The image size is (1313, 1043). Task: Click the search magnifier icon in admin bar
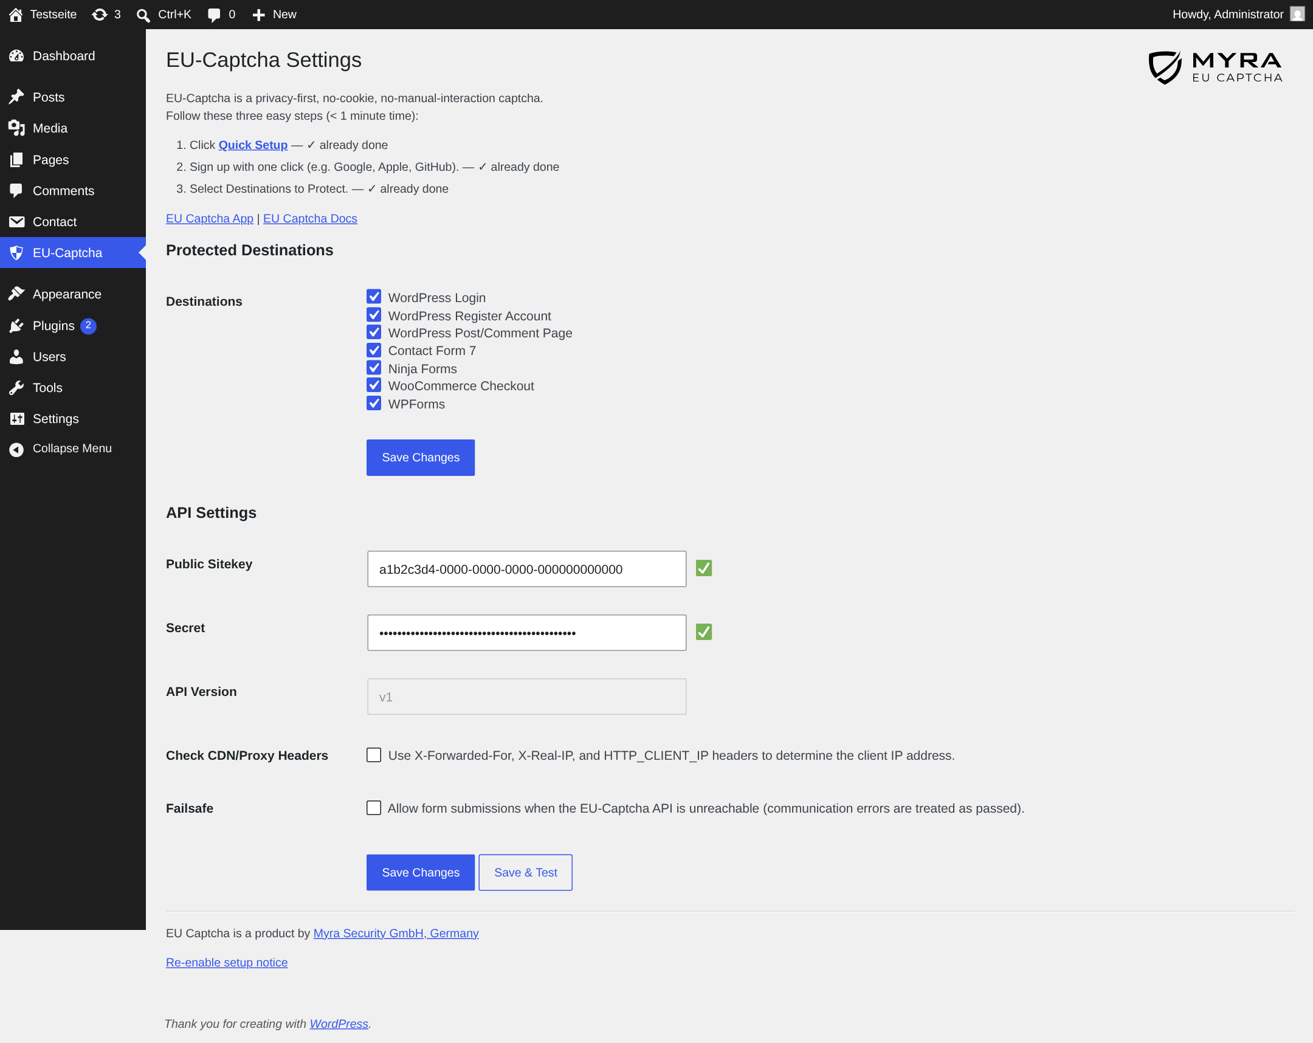(x=143, y=15)
